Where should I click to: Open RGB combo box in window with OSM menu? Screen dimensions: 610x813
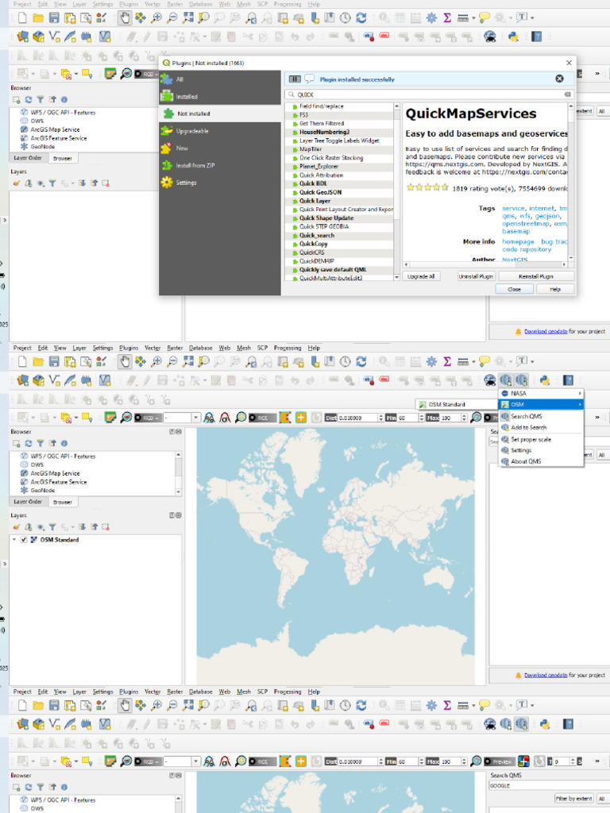(182, 418)
